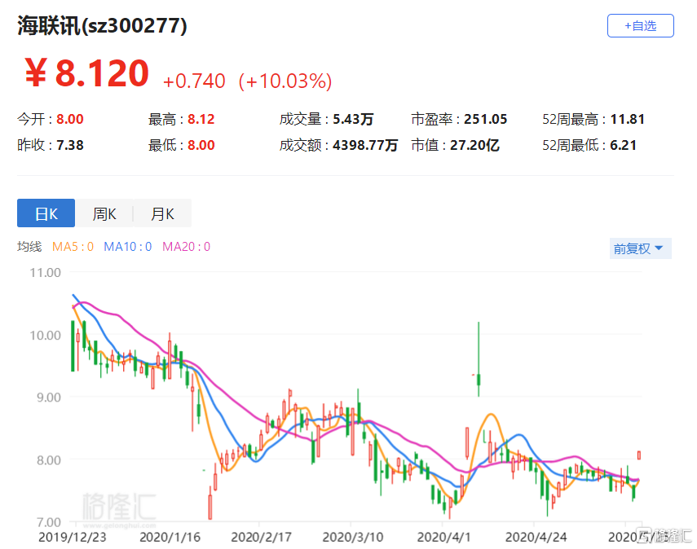
Task: Click 市值 value 27.20亿
Action: pyautogui.click(x=474, y=145)
